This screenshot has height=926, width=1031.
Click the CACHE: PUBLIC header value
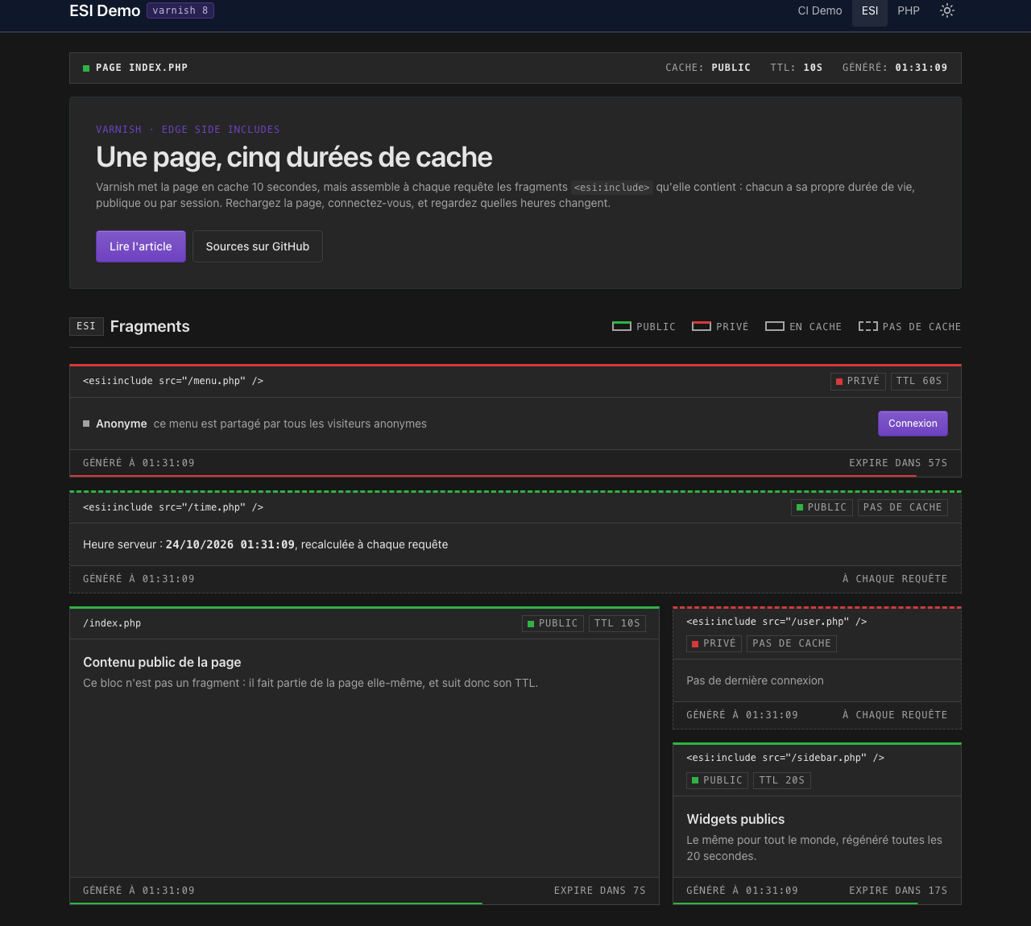pos(708,68)
